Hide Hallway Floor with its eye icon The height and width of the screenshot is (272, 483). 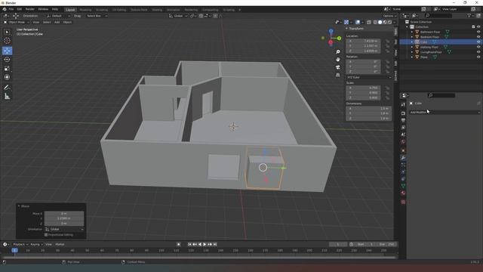point(478,47)
